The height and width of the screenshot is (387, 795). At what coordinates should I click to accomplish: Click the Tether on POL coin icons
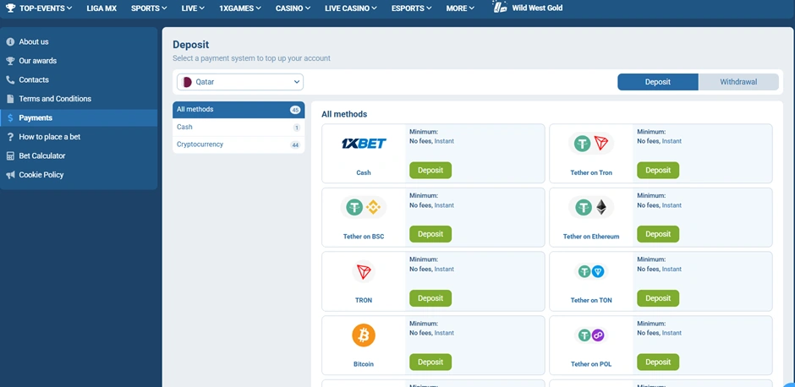coord(591,335)
